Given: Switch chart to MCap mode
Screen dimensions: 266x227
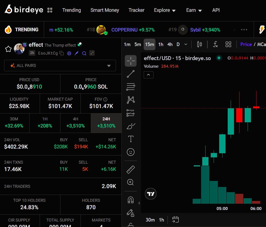Looking at the screenshot, I should point(261,44).
